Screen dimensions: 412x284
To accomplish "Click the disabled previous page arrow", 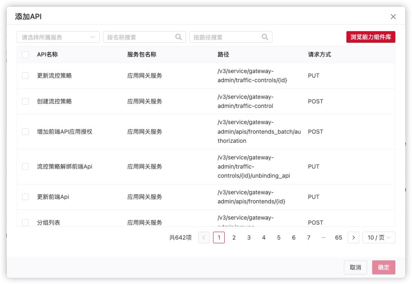I will 204,237.
